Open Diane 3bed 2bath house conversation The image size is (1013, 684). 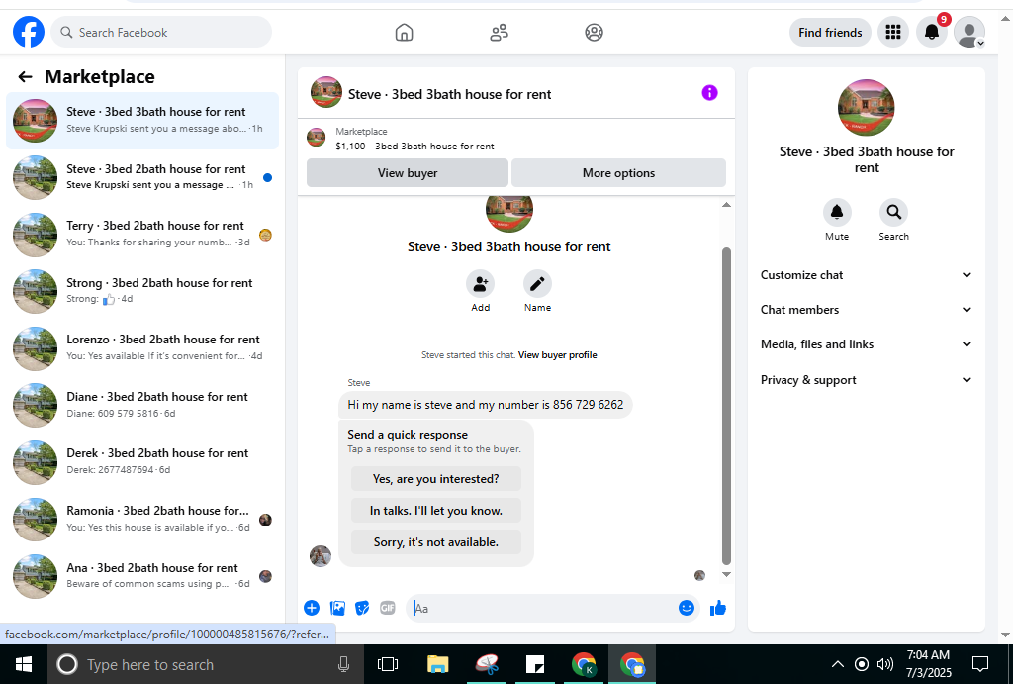(142, 406)
